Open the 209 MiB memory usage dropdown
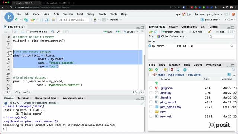 [197, 32]
